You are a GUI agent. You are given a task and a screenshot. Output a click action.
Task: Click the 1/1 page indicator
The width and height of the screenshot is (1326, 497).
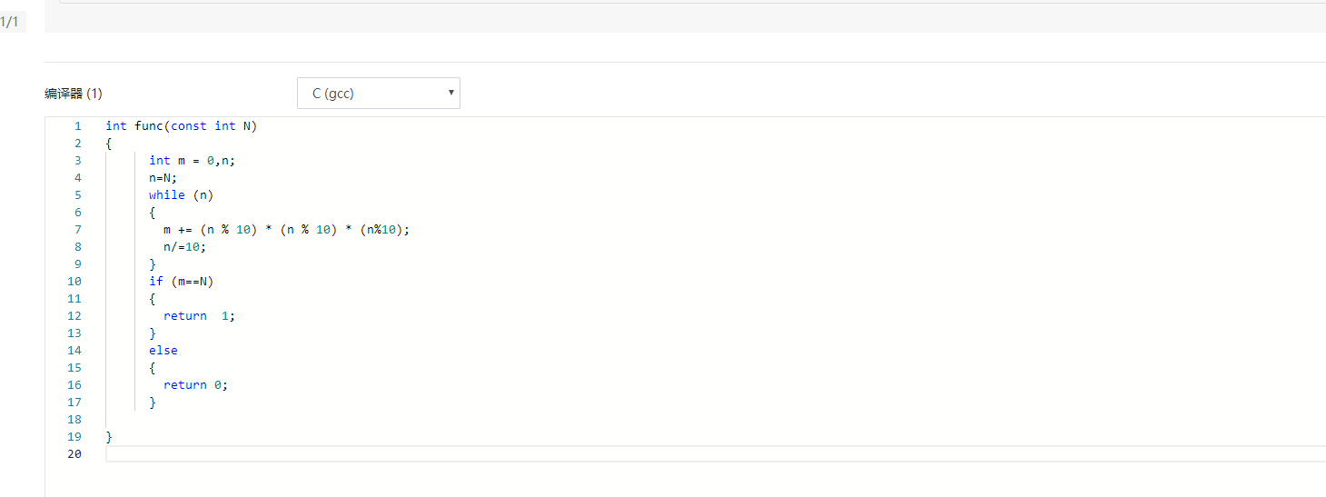coord(10,22)
